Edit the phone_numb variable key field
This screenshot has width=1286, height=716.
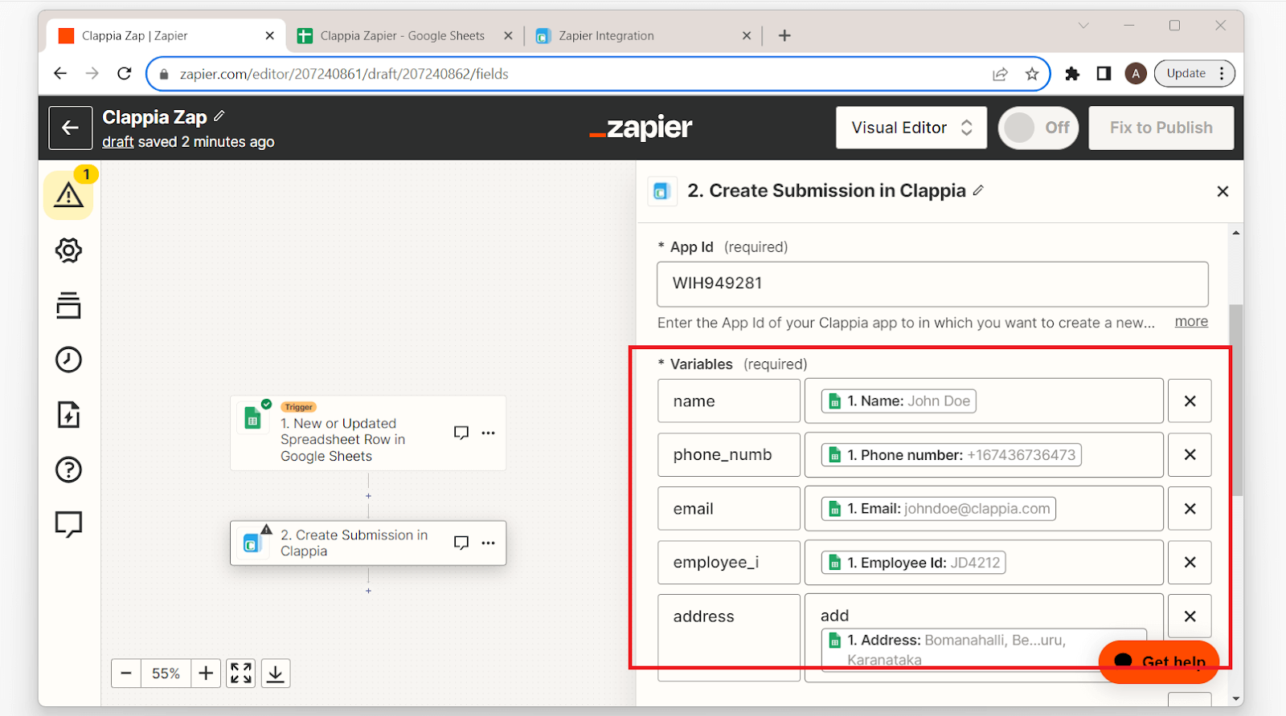(x=729, y=454)
